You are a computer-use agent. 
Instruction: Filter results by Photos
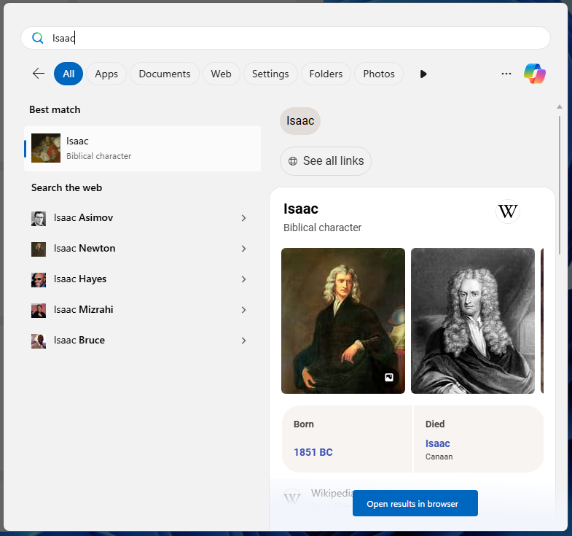(x=378, y=74)
